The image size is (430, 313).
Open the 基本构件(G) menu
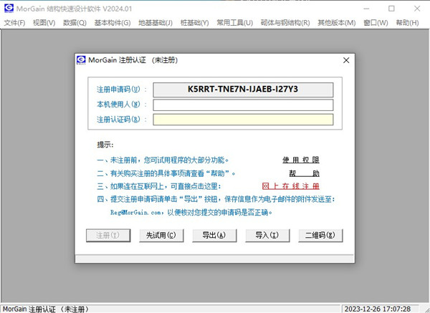click(113, 23)
